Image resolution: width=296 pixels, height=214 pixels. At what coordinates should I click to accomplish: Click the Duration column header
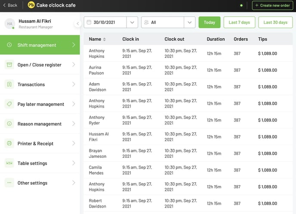[216, 39]
